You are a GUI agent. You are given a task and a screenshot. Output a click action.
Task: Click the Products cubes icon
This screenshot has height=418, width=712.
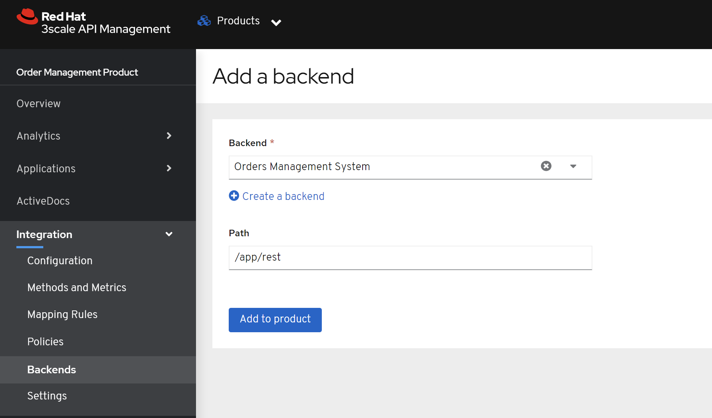(x=204, y=21)
